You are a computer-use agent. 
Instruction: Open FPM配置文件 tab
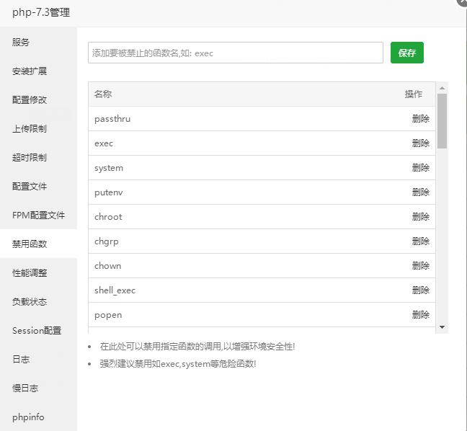click(x=38, y=215)
